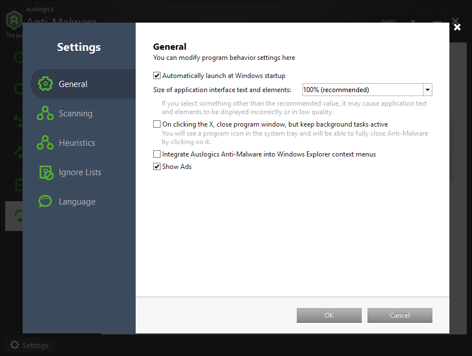Viewport: 472px width, 356px height.
Task: Open the Language settings tab
Action: pos(83,201)
